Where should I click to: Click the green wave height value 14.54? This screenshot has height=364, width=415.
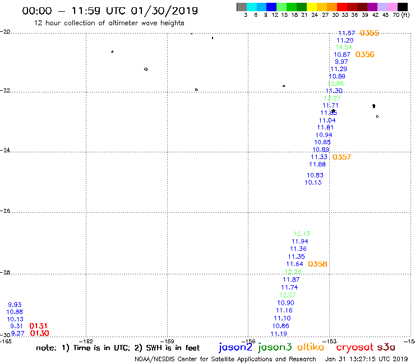pyautogui.click(x=344, y=47)
